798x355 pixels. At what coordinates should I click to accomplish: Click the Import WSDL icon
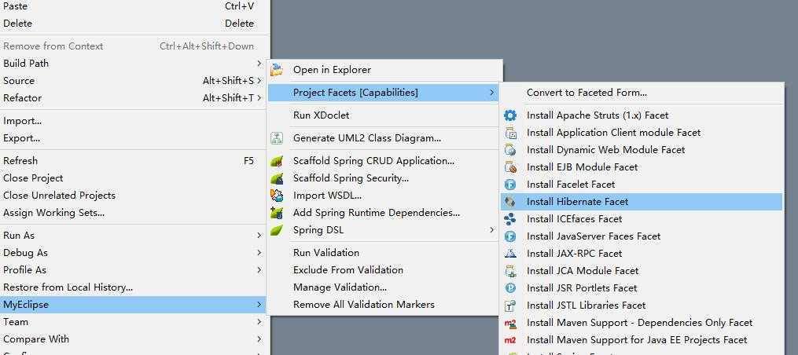coord(276,196)
